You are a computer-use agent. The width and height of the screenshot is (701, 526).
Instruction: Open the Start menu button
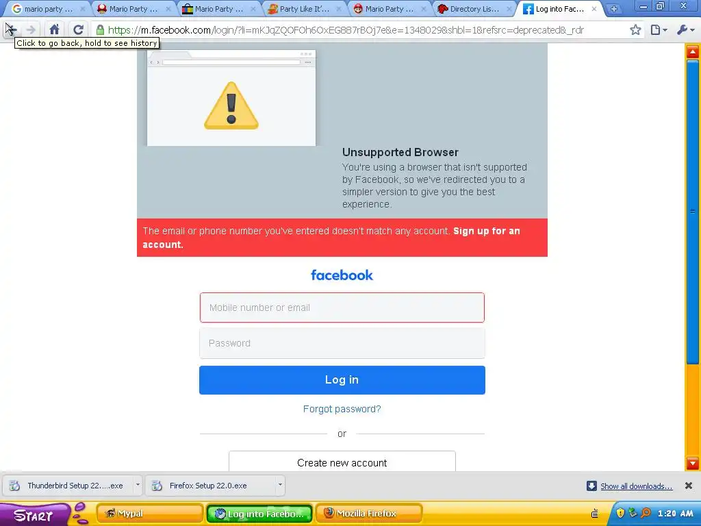pos(34,515)
